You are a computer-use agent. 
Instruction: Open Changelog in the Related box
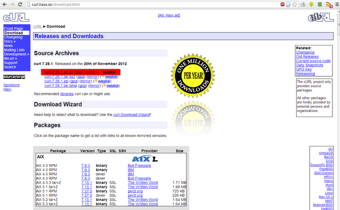tap(305, 52)
